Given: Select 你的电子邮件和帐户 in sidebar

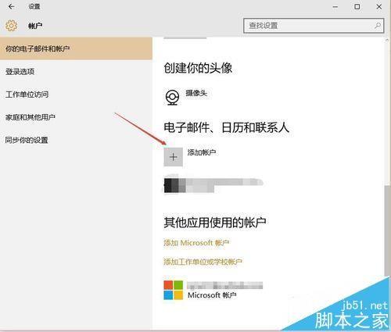Looking at the screenshot, I should [76, 48].
